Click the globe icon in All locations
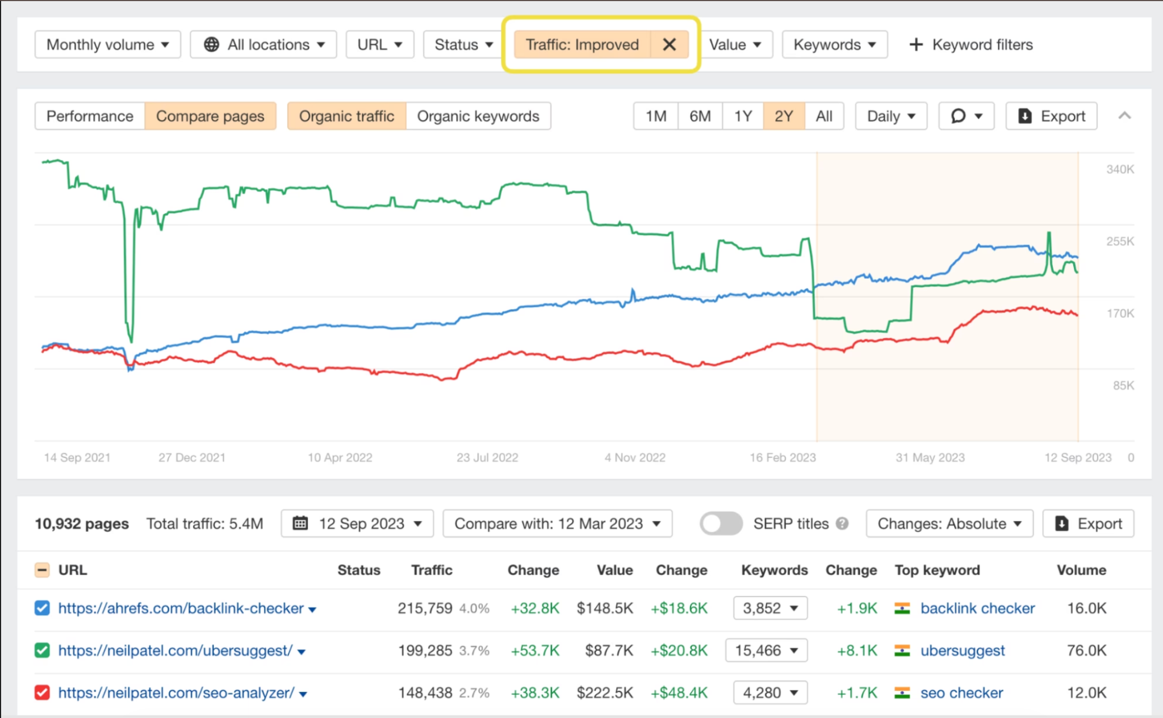This screenshot has height=718, width=1163. [x=211, y=44]
